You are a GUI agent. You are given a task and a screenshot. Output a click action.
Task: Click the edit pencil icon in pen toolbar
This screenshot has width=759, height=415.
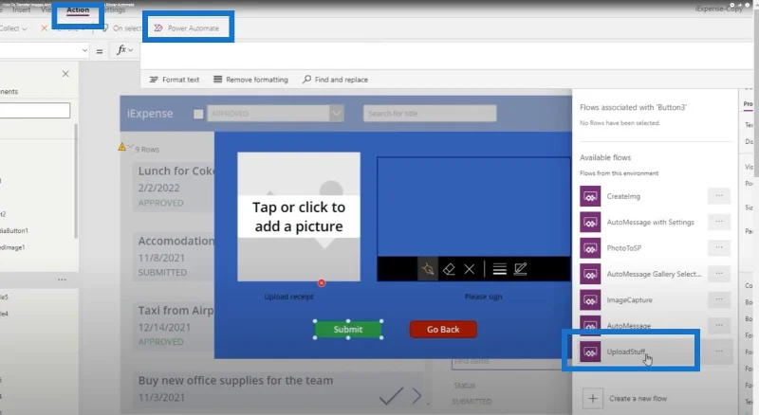click(520, 269)
